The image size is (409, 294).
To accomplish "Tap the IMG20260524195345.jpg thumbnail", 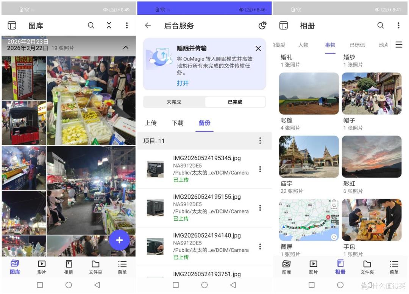I will [155, 169].
